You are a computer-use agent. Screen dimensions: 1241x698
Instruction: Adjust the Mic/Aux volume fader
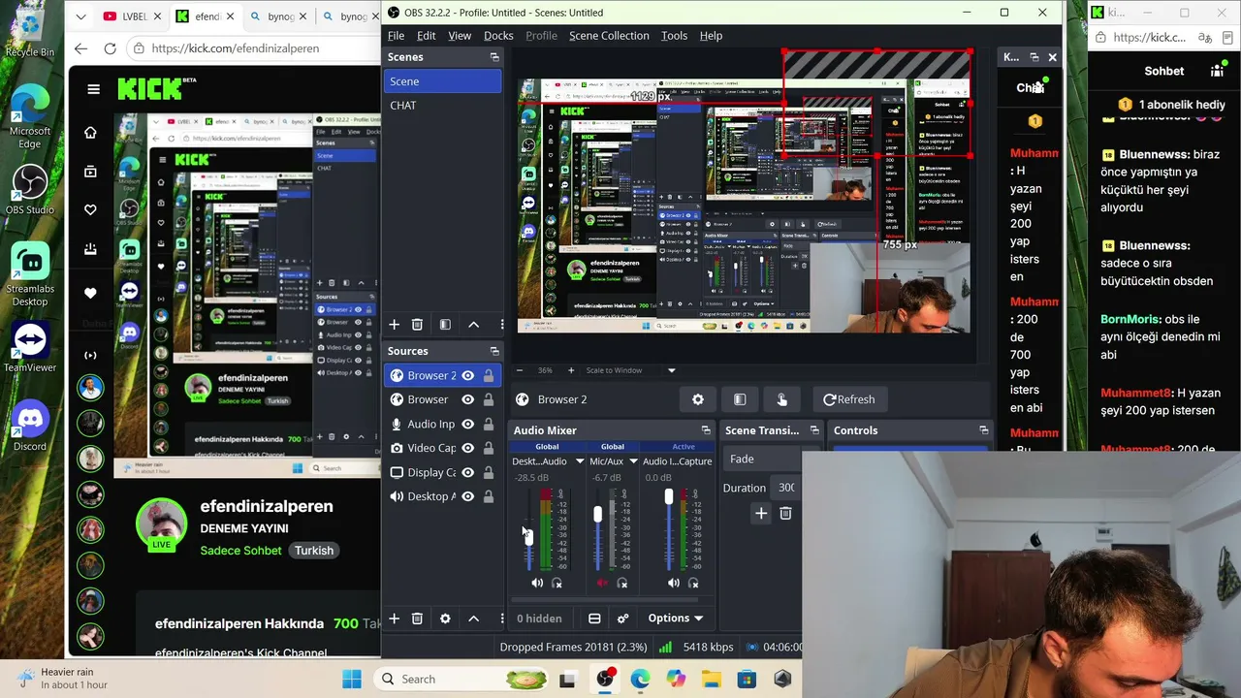point(598,515)
